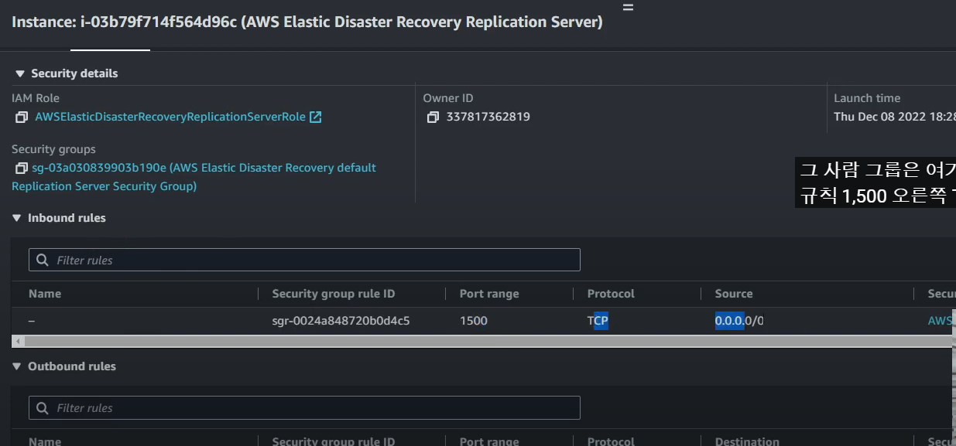Copy the Owner ID 337817362819 icon
This screenshot has height=446, width=956.
point(433,117)
